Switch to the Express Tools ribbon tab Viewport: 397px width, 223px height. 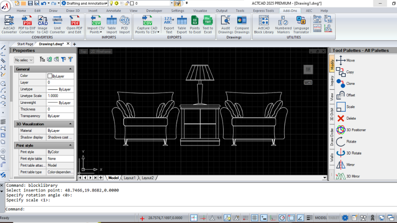point(263,11)
